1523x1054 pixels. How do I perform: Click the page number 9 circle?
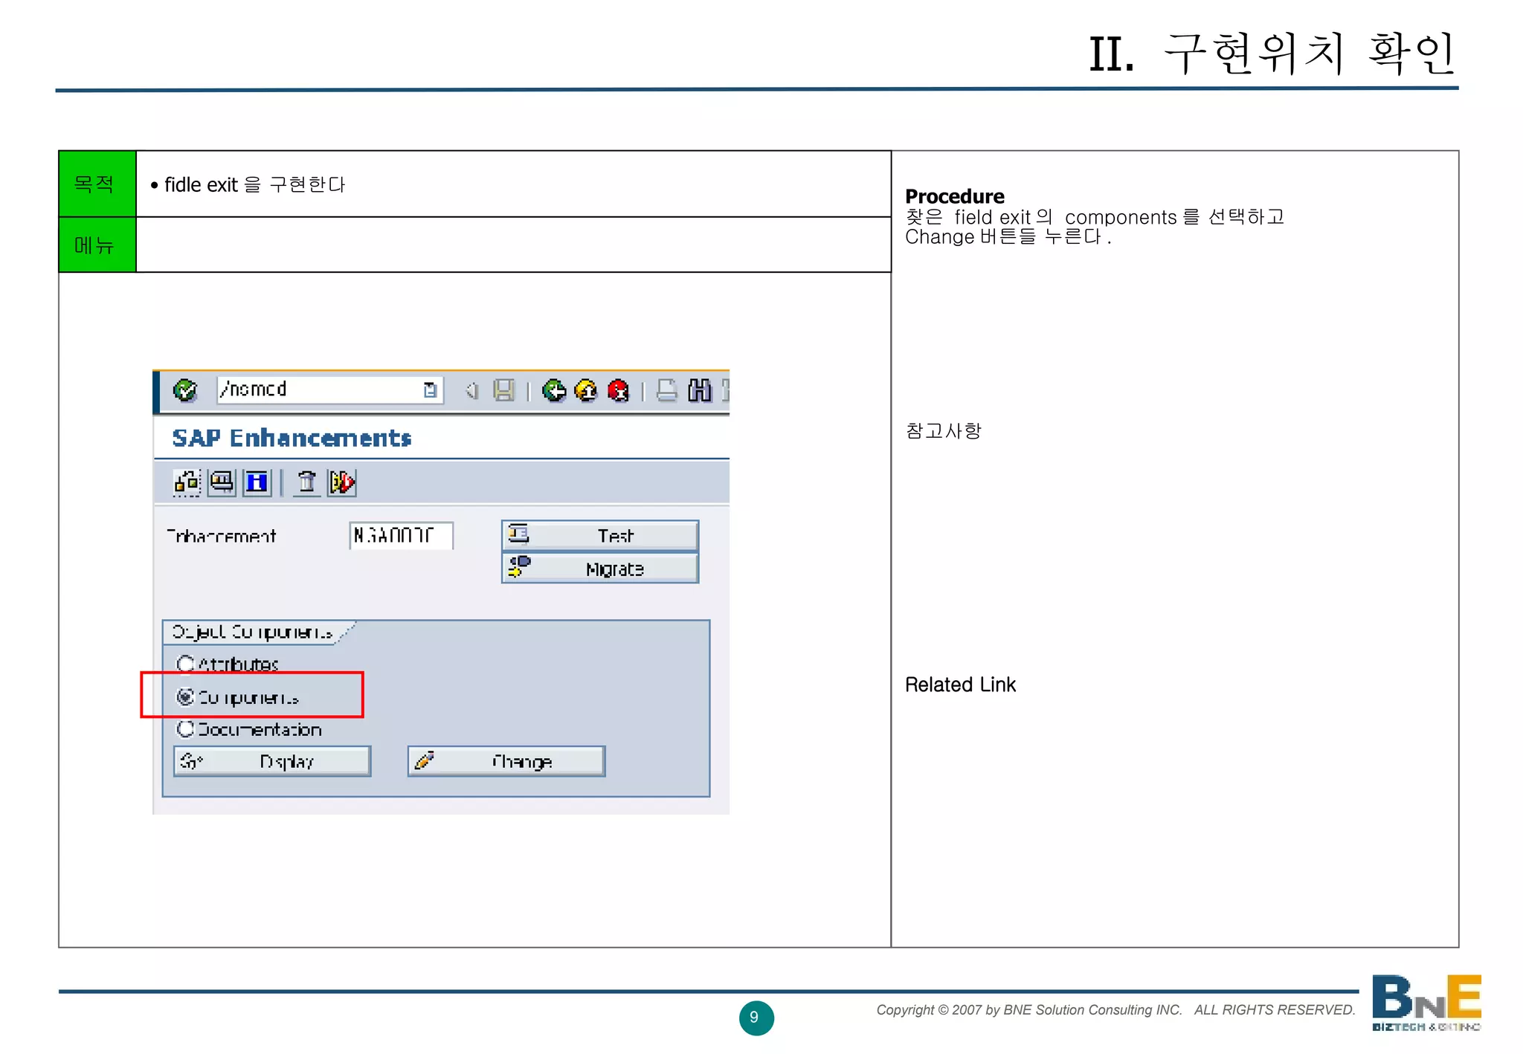coord(756,1018)
